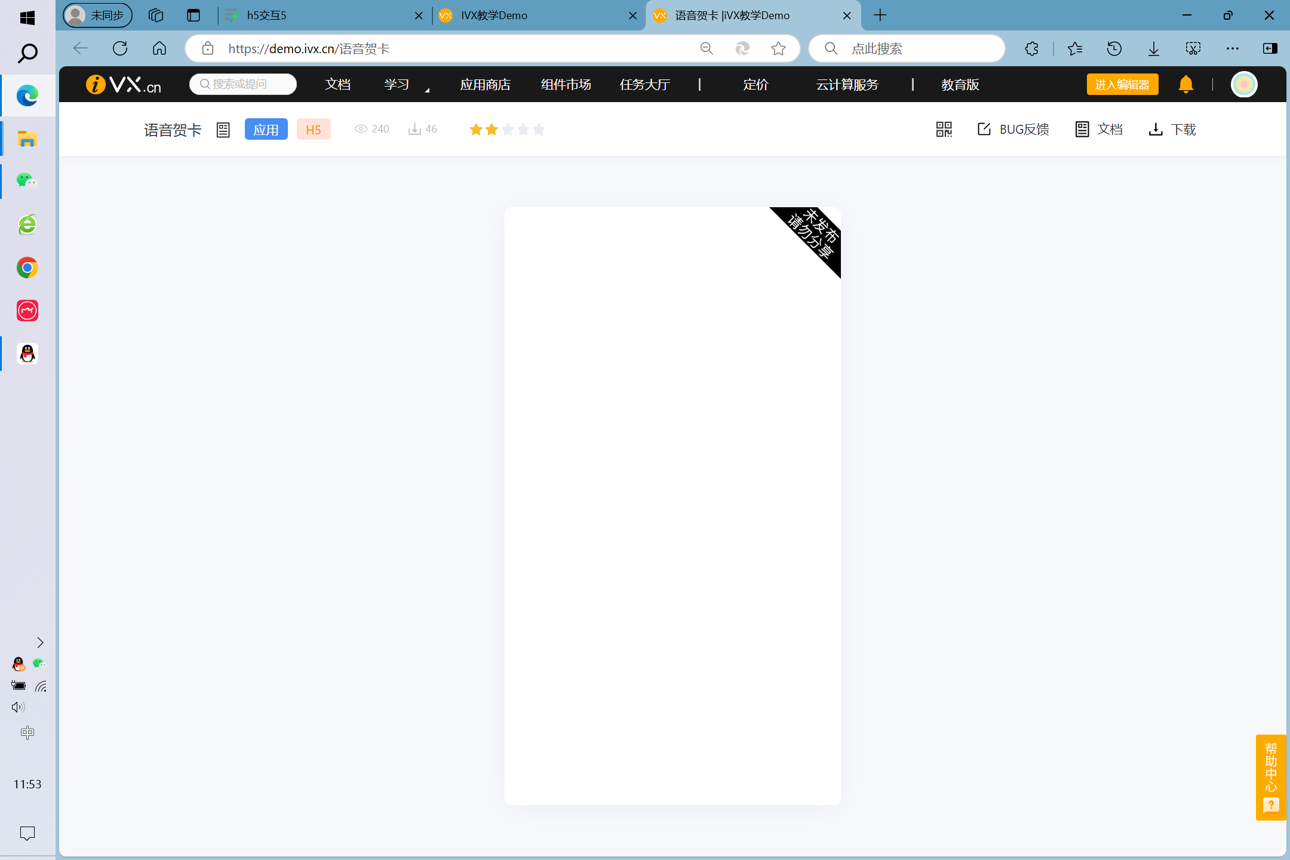
Task: Click the 语音贺卡 link
Action: coord(171,130)
